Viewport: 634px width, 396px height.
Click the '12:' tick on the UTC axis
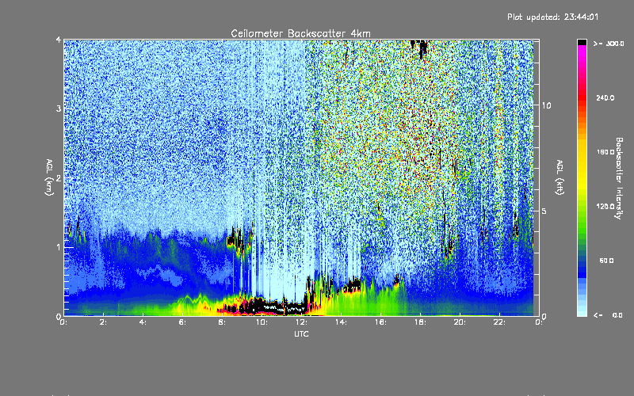tap(302, 322)
